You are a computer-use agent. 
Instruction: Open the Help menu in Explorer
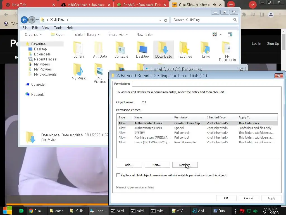click(x=70, y=28)
